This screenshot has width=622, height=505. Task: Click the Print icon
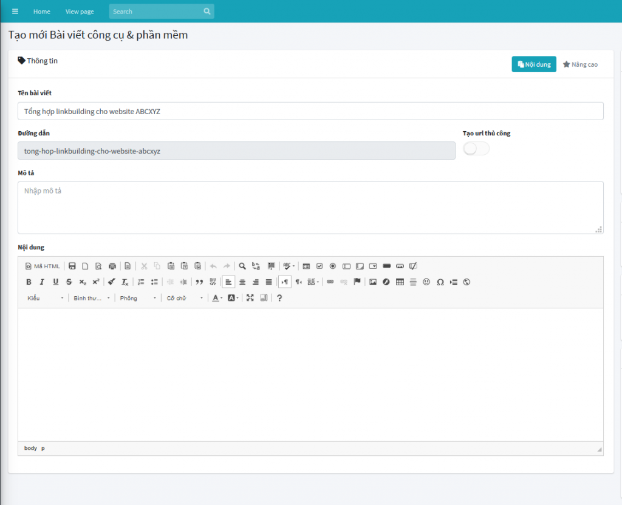click(112, 266)
